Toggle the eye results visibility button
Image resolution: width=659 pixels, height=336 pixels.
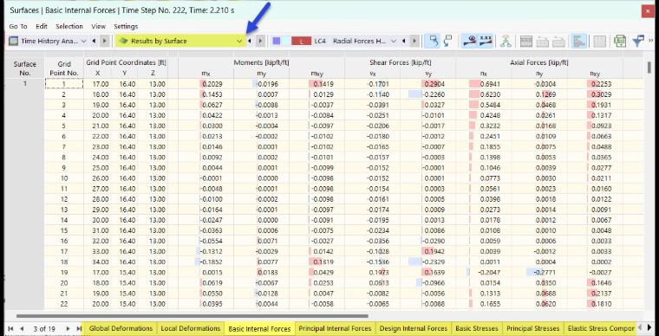pos(468,41)
